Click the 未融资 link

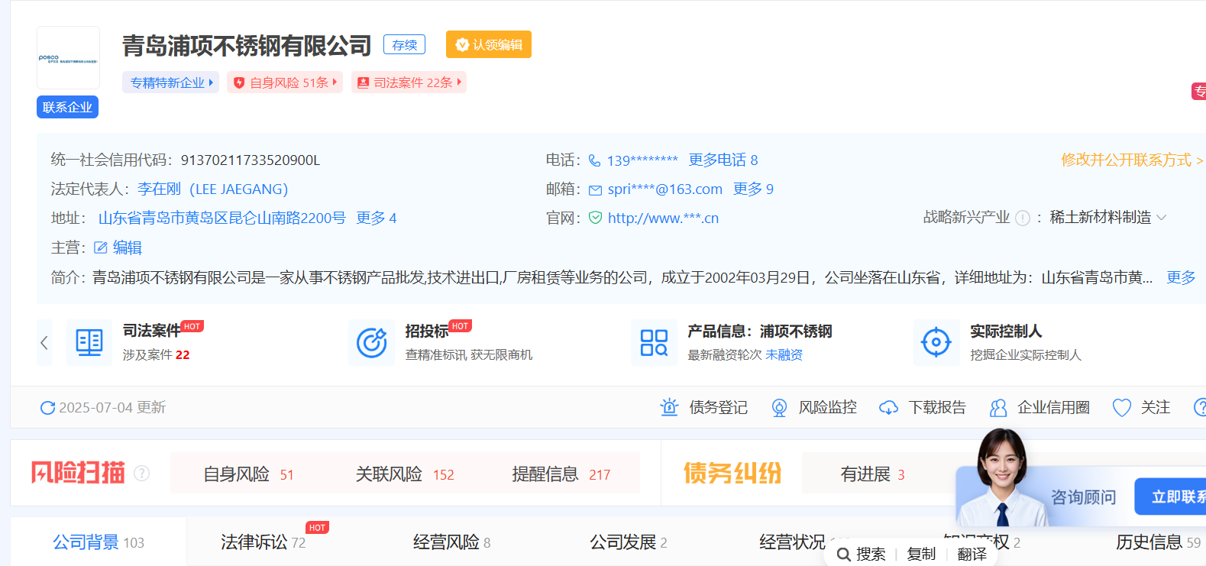coord(784,354)
